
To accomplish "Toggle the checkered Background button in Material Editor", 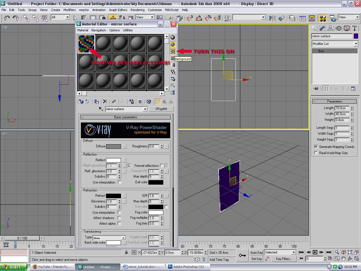I will (x=173, y=51).
